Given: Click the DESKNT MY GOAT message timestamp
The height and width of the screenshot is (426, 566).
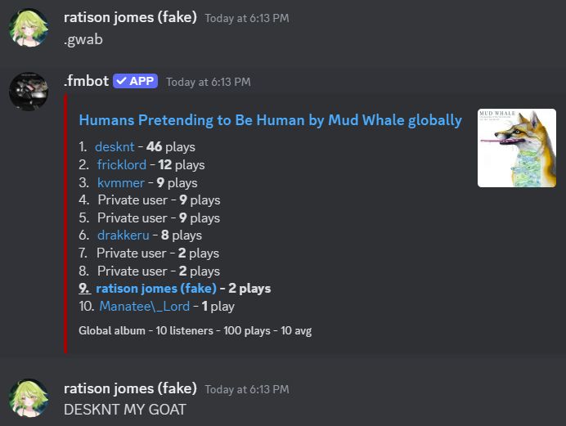Looking at the screenshot, I should coord(246,389).
